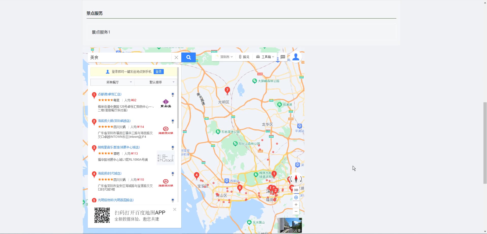This screenshot has height=234, width=487.
Task: Click the 百度地图 QR code image
Action: (x=102, y=215)
